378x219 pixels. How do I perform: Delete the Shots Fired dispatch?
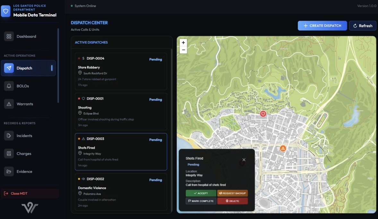[232, 201]
